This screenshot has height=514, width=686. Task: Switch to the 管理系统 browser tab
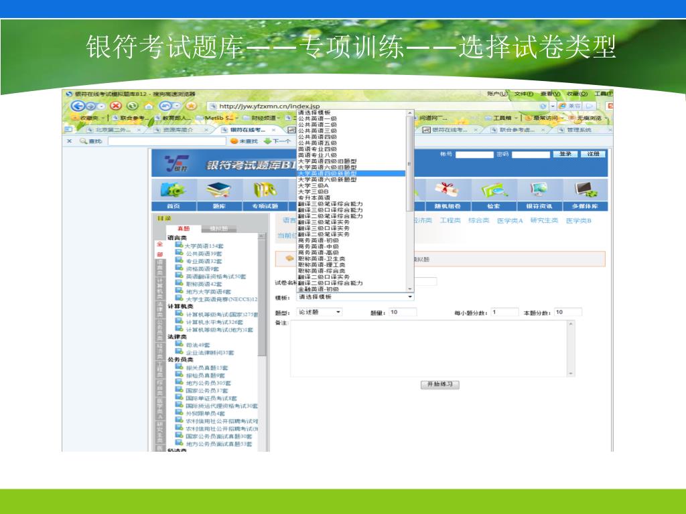tap(579, 130)
